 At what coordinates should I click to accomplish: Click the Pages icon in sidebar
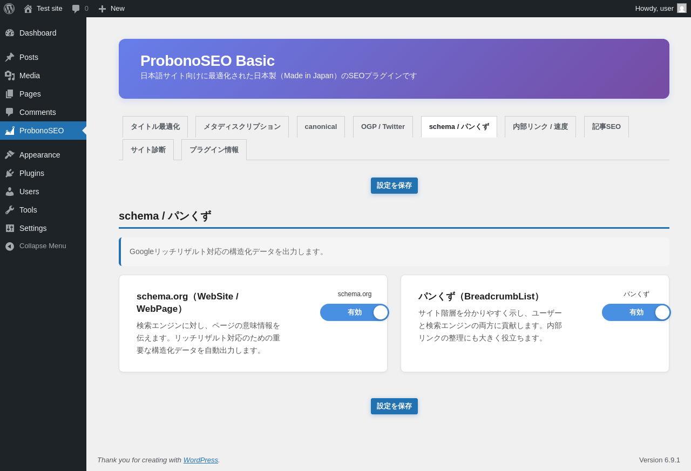(10, 94)
